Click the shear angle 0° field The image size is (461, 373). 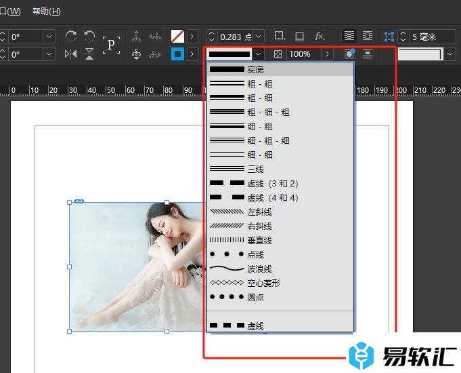point(26,54)
